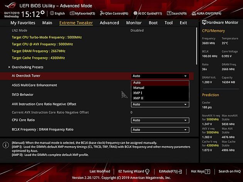Click Current AVX Instruction Core Ratio Negative Offset

(50, 112)
